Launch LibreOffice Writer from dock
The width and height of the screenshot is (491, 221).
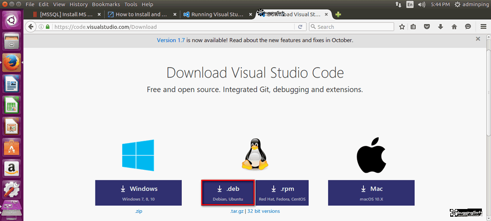(x=12, y=83)
